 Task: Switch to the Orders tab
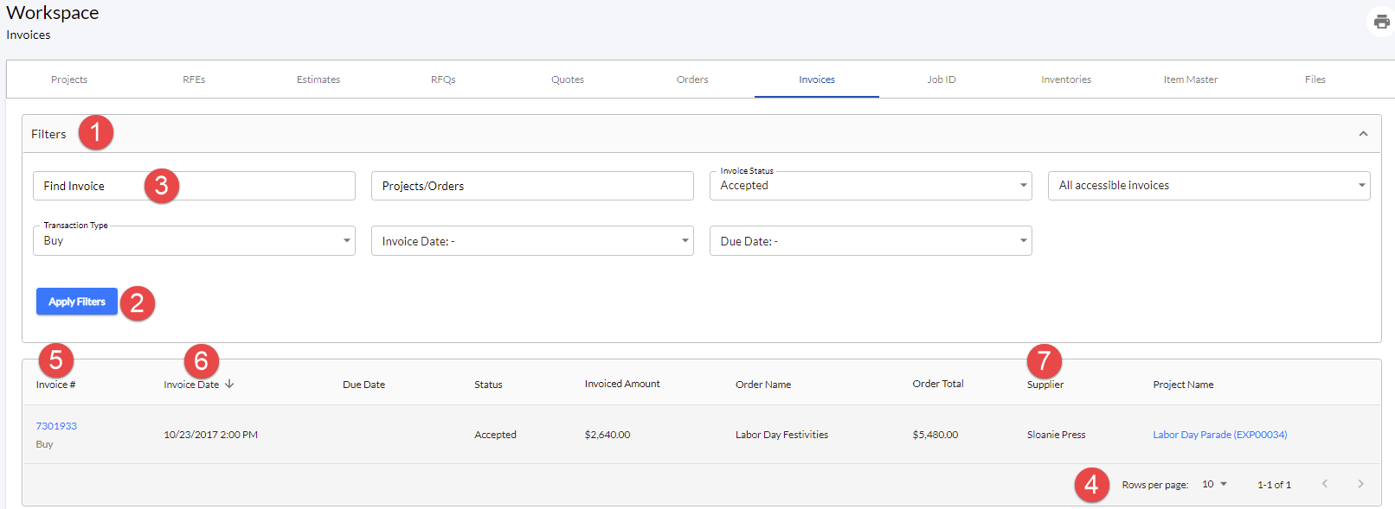692,80
